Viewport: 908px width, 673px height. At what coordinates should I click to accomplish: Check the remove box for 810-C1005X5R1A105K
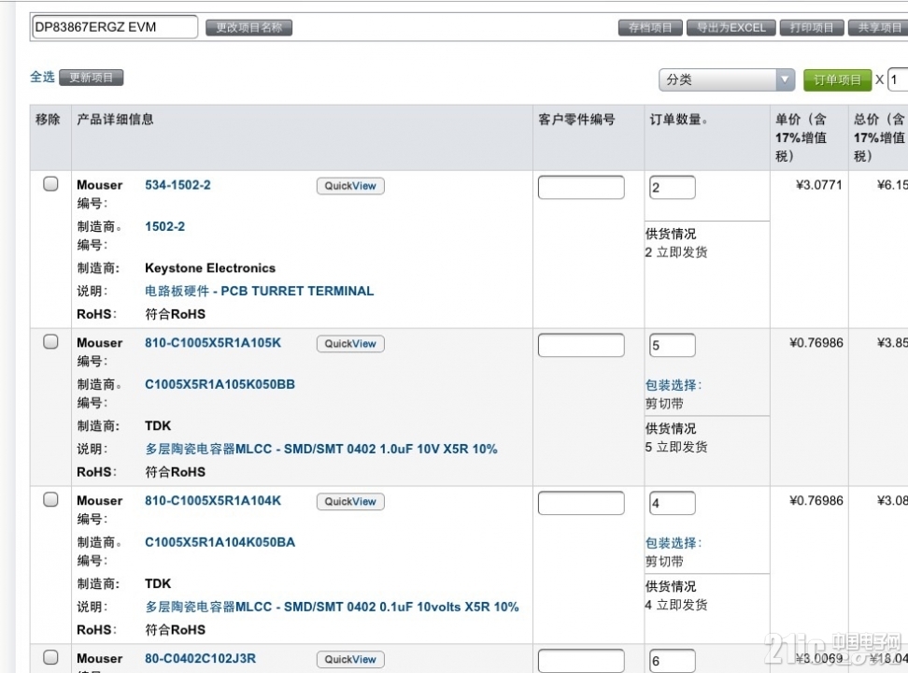tap(51, 342)
